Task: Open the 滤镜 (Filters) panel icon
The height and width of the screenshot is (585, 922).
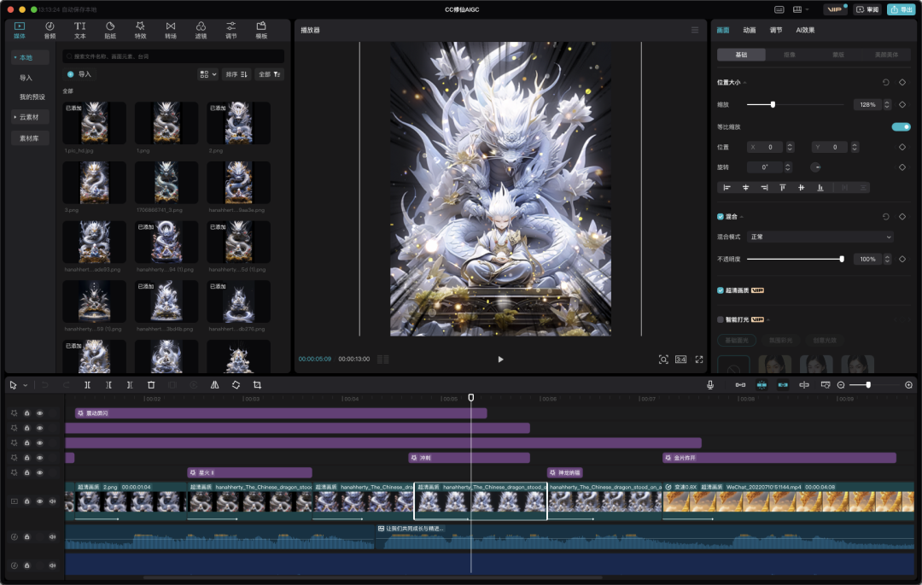Action: 201,30
